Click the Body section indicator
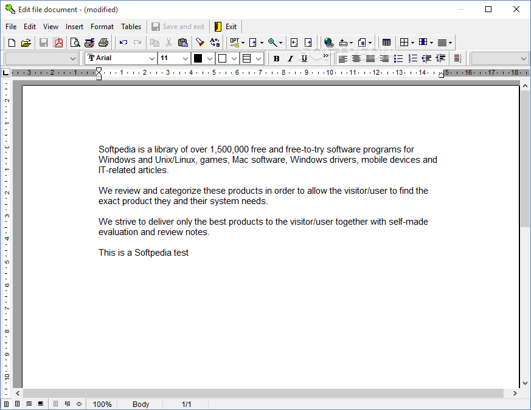Screen dimensions: 531x410 [141, 405]
